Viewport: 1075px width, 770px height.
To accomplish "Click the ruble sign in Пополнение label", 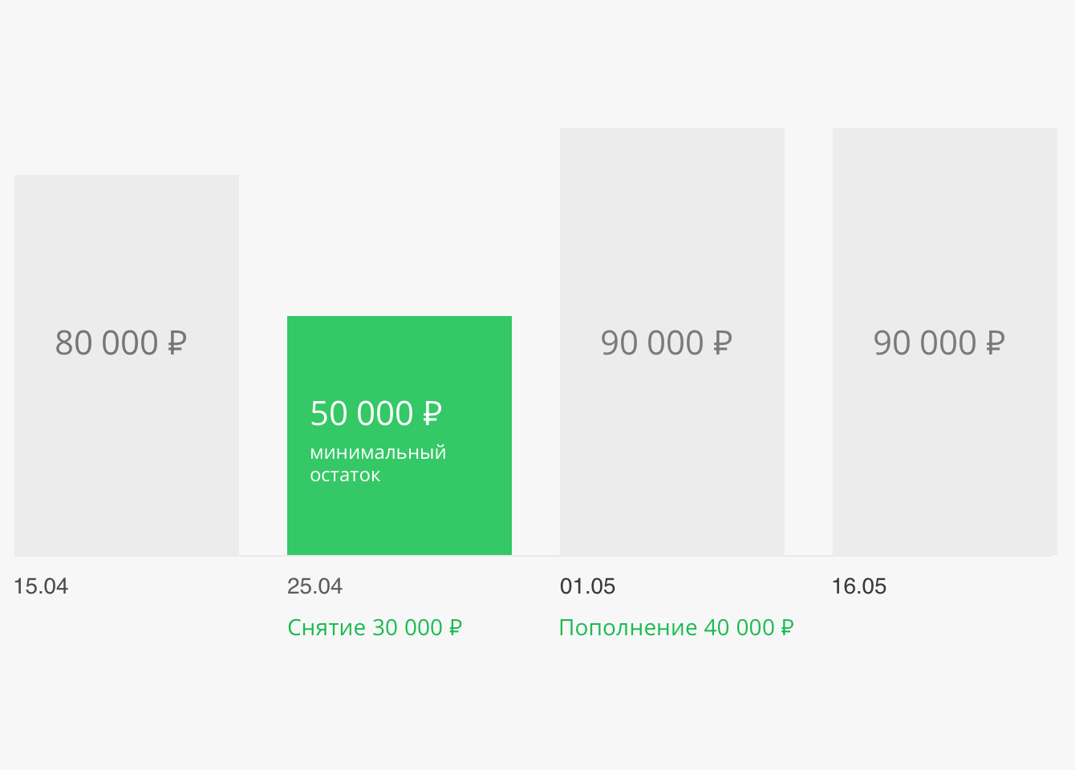I will point(787,627).
